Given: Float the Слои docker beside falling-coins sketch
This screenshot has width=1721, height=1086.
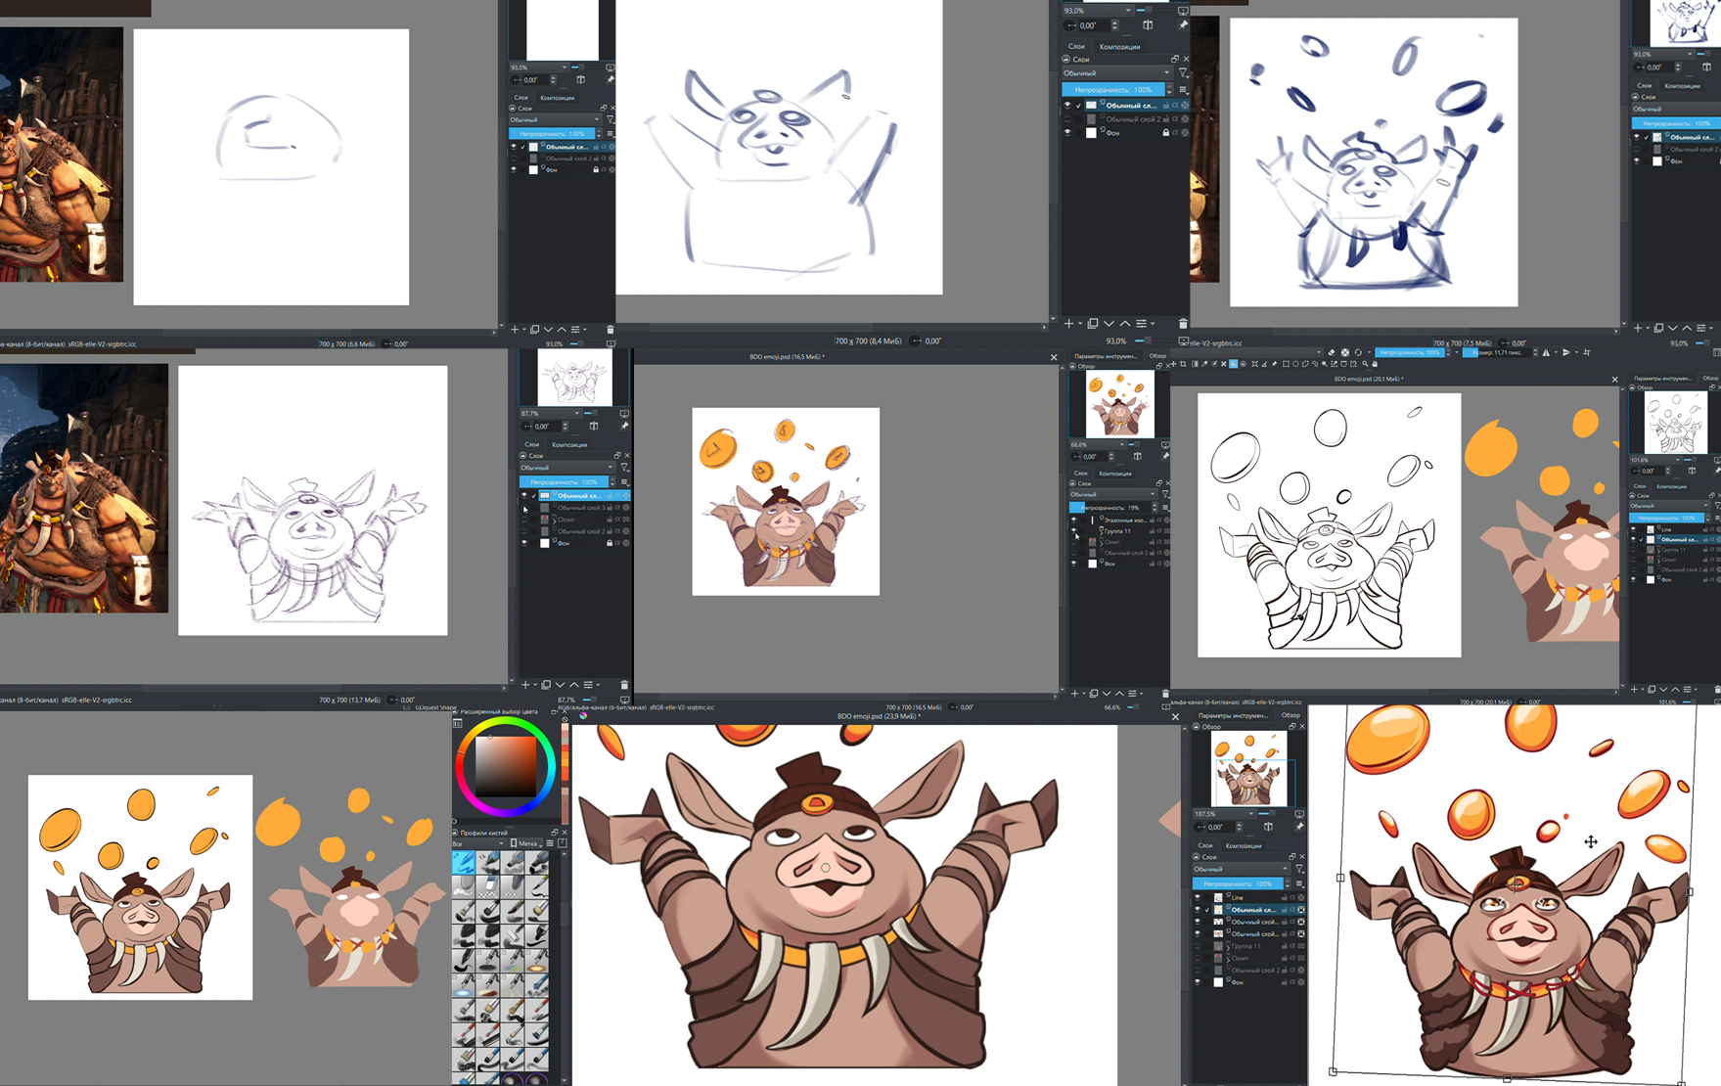Looking at the screenshot, I should [x=1175, y=59].
